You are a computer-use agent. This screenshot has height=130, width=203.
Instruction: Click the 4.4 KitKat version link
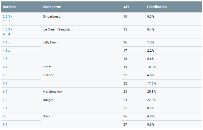tap(5, 67)
